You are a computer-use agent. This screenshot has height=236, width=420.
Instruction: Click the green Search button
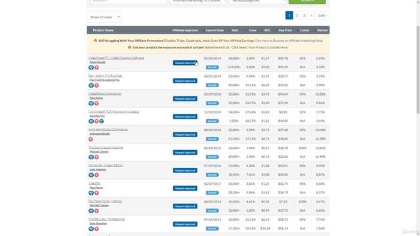307,1
